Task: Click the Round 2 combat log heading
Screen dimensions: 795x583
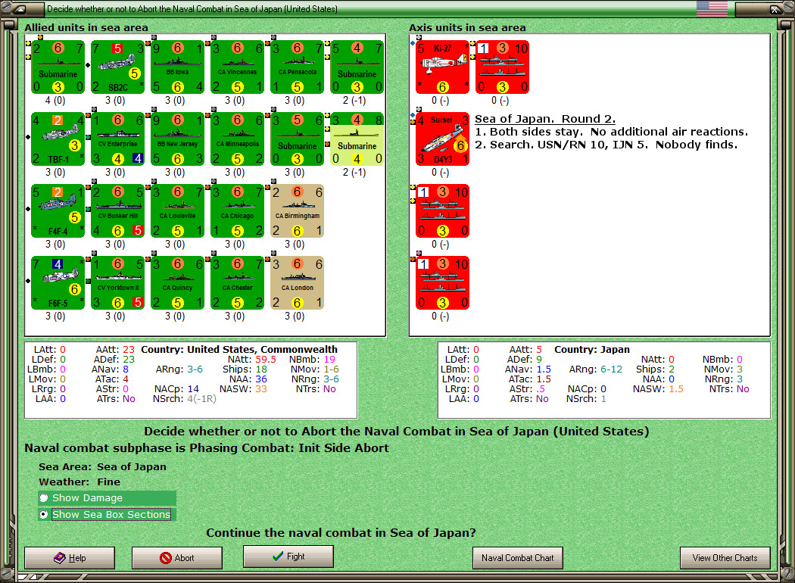Action: click(545, 119)
